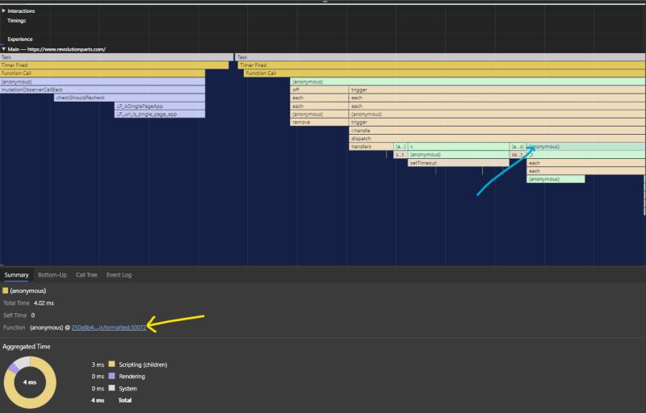The image size is (646, 413).
Task: Select the Scripting (children) legend label
Action: point(143,365)
